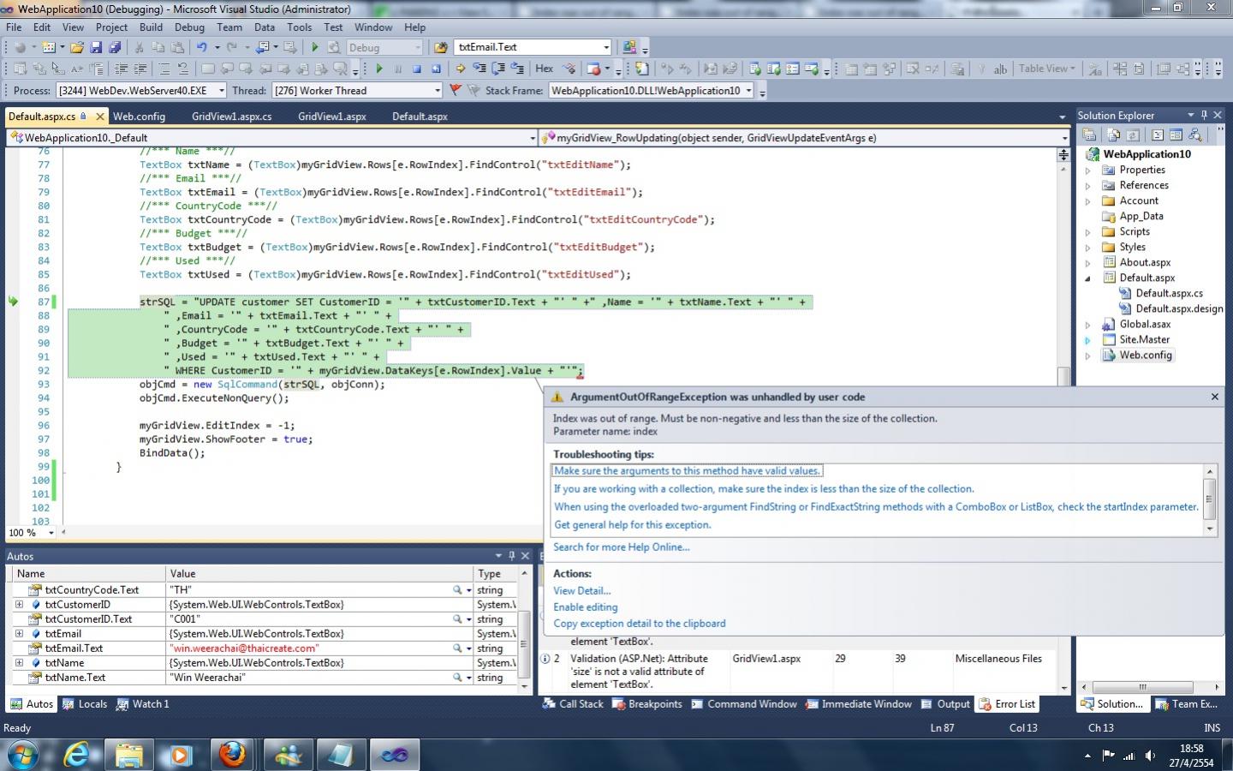
Task: Click the Show Next Statement yellow arrow
Action: click(461, 69)
